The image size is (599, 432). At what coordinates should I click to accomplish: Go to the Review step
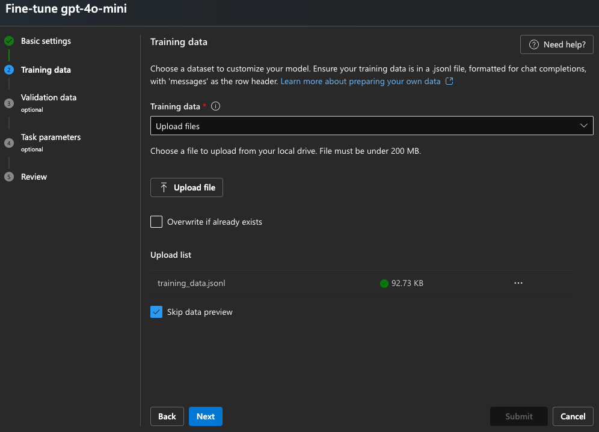(34, 177)
